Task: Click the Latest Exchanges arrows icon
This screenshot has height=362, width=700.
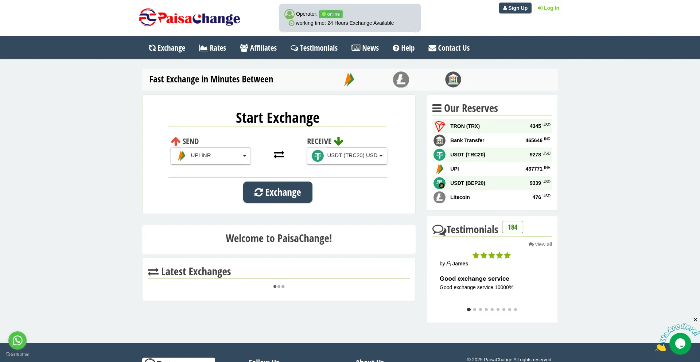Action: pos(153,272)
